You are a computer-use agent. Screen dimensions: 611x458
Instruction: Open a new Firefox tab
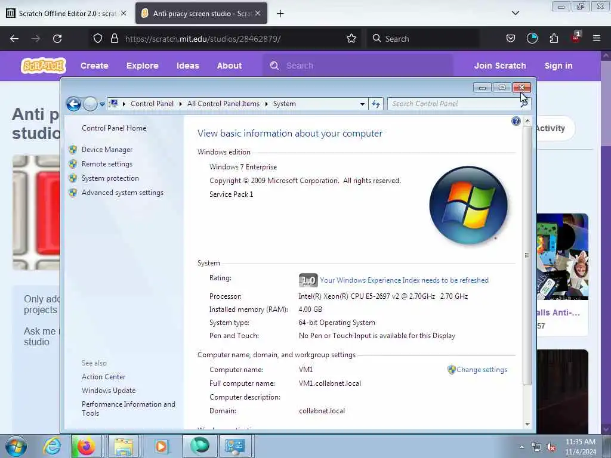(x=280, y=14)
